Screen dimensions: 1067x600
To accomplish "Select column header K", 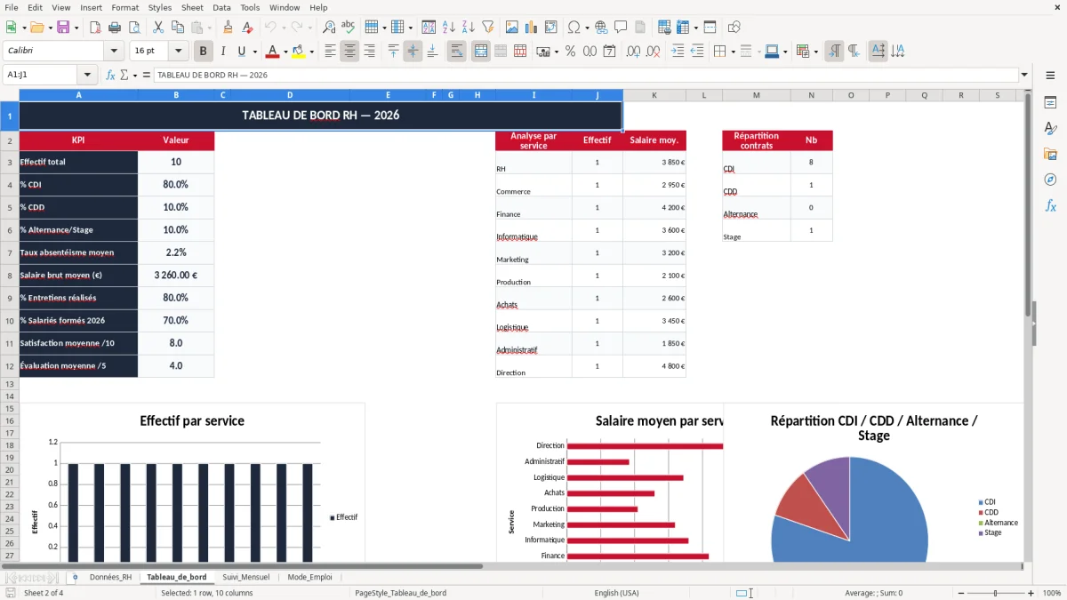I will [x=654, y=95].
